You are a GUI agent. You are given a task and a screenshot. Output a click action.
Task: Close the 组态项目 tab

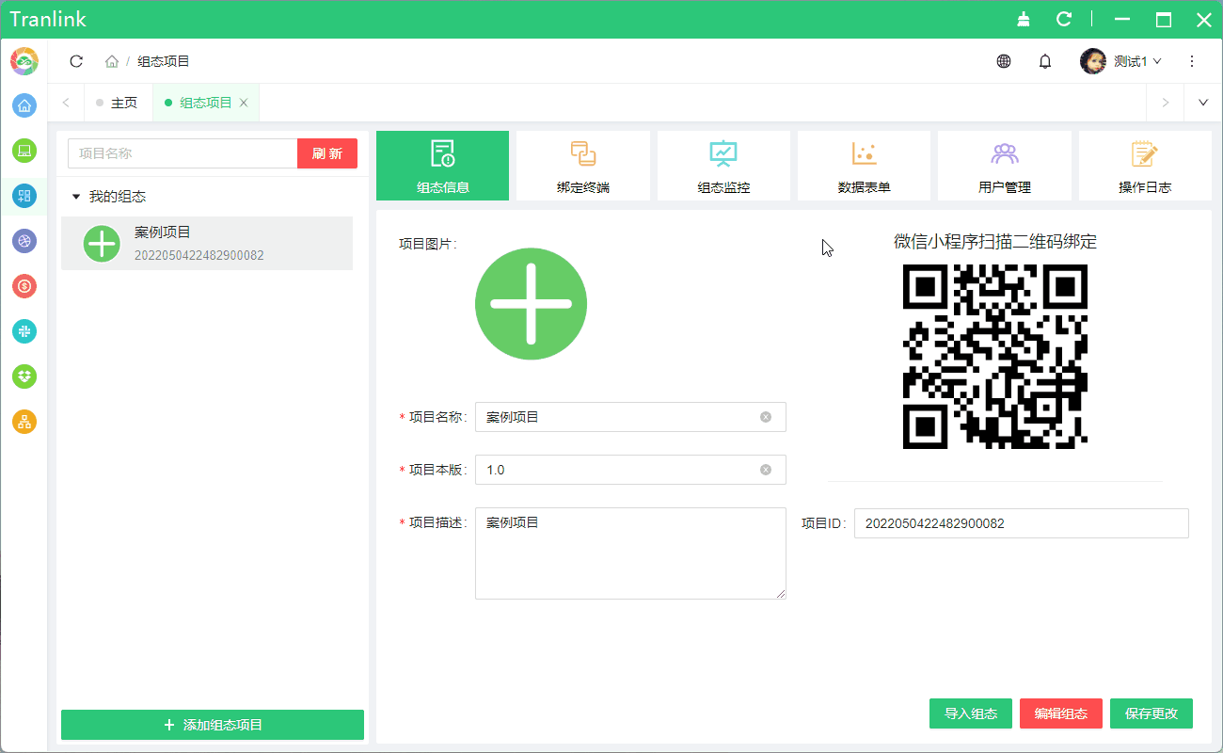244,103
